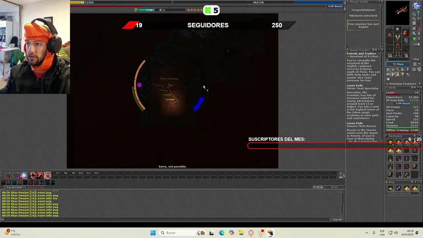The width and height of the screenshot is (423, 238).
Task: Select the amulet necklace slot
Action: 390,33
